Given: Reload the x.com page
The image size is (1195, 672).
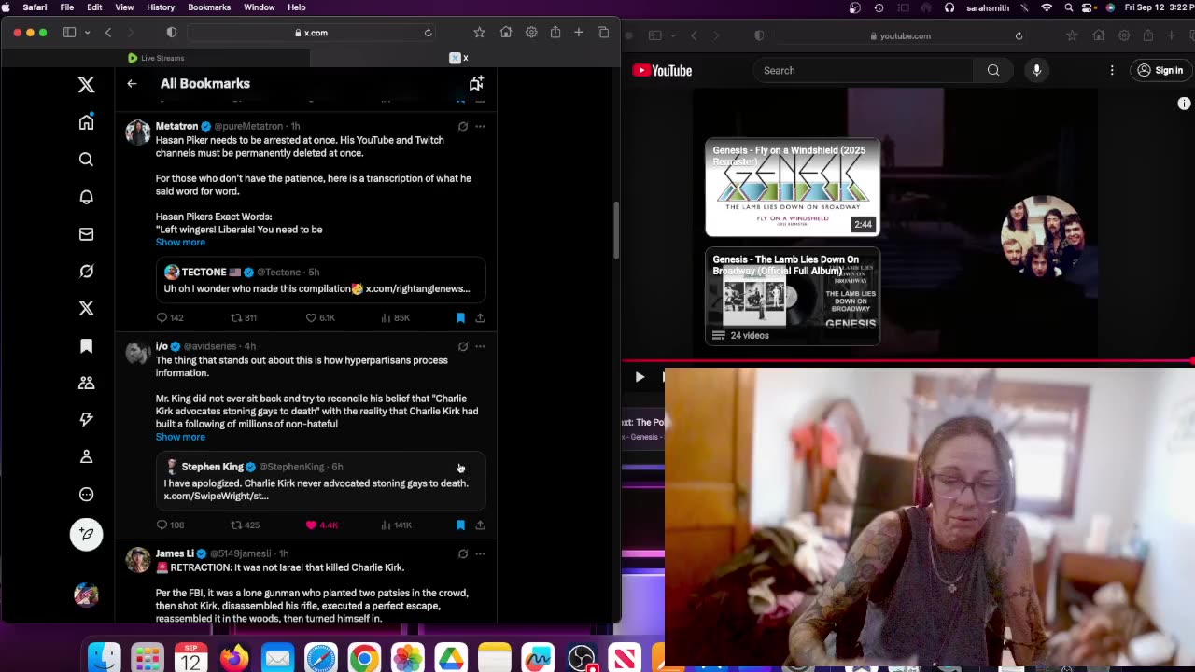Looking at the screenshot, I should point(428,33).
